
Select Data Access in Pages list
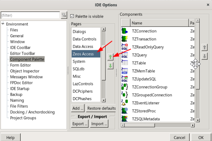click(x=86, y=47)
